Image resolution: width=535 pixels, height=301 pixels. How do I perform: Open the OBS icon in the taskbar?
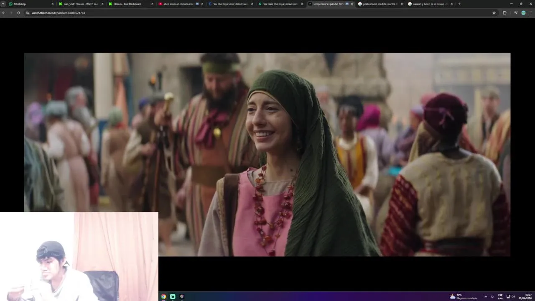pyautogui.click(x=182, y=296)
